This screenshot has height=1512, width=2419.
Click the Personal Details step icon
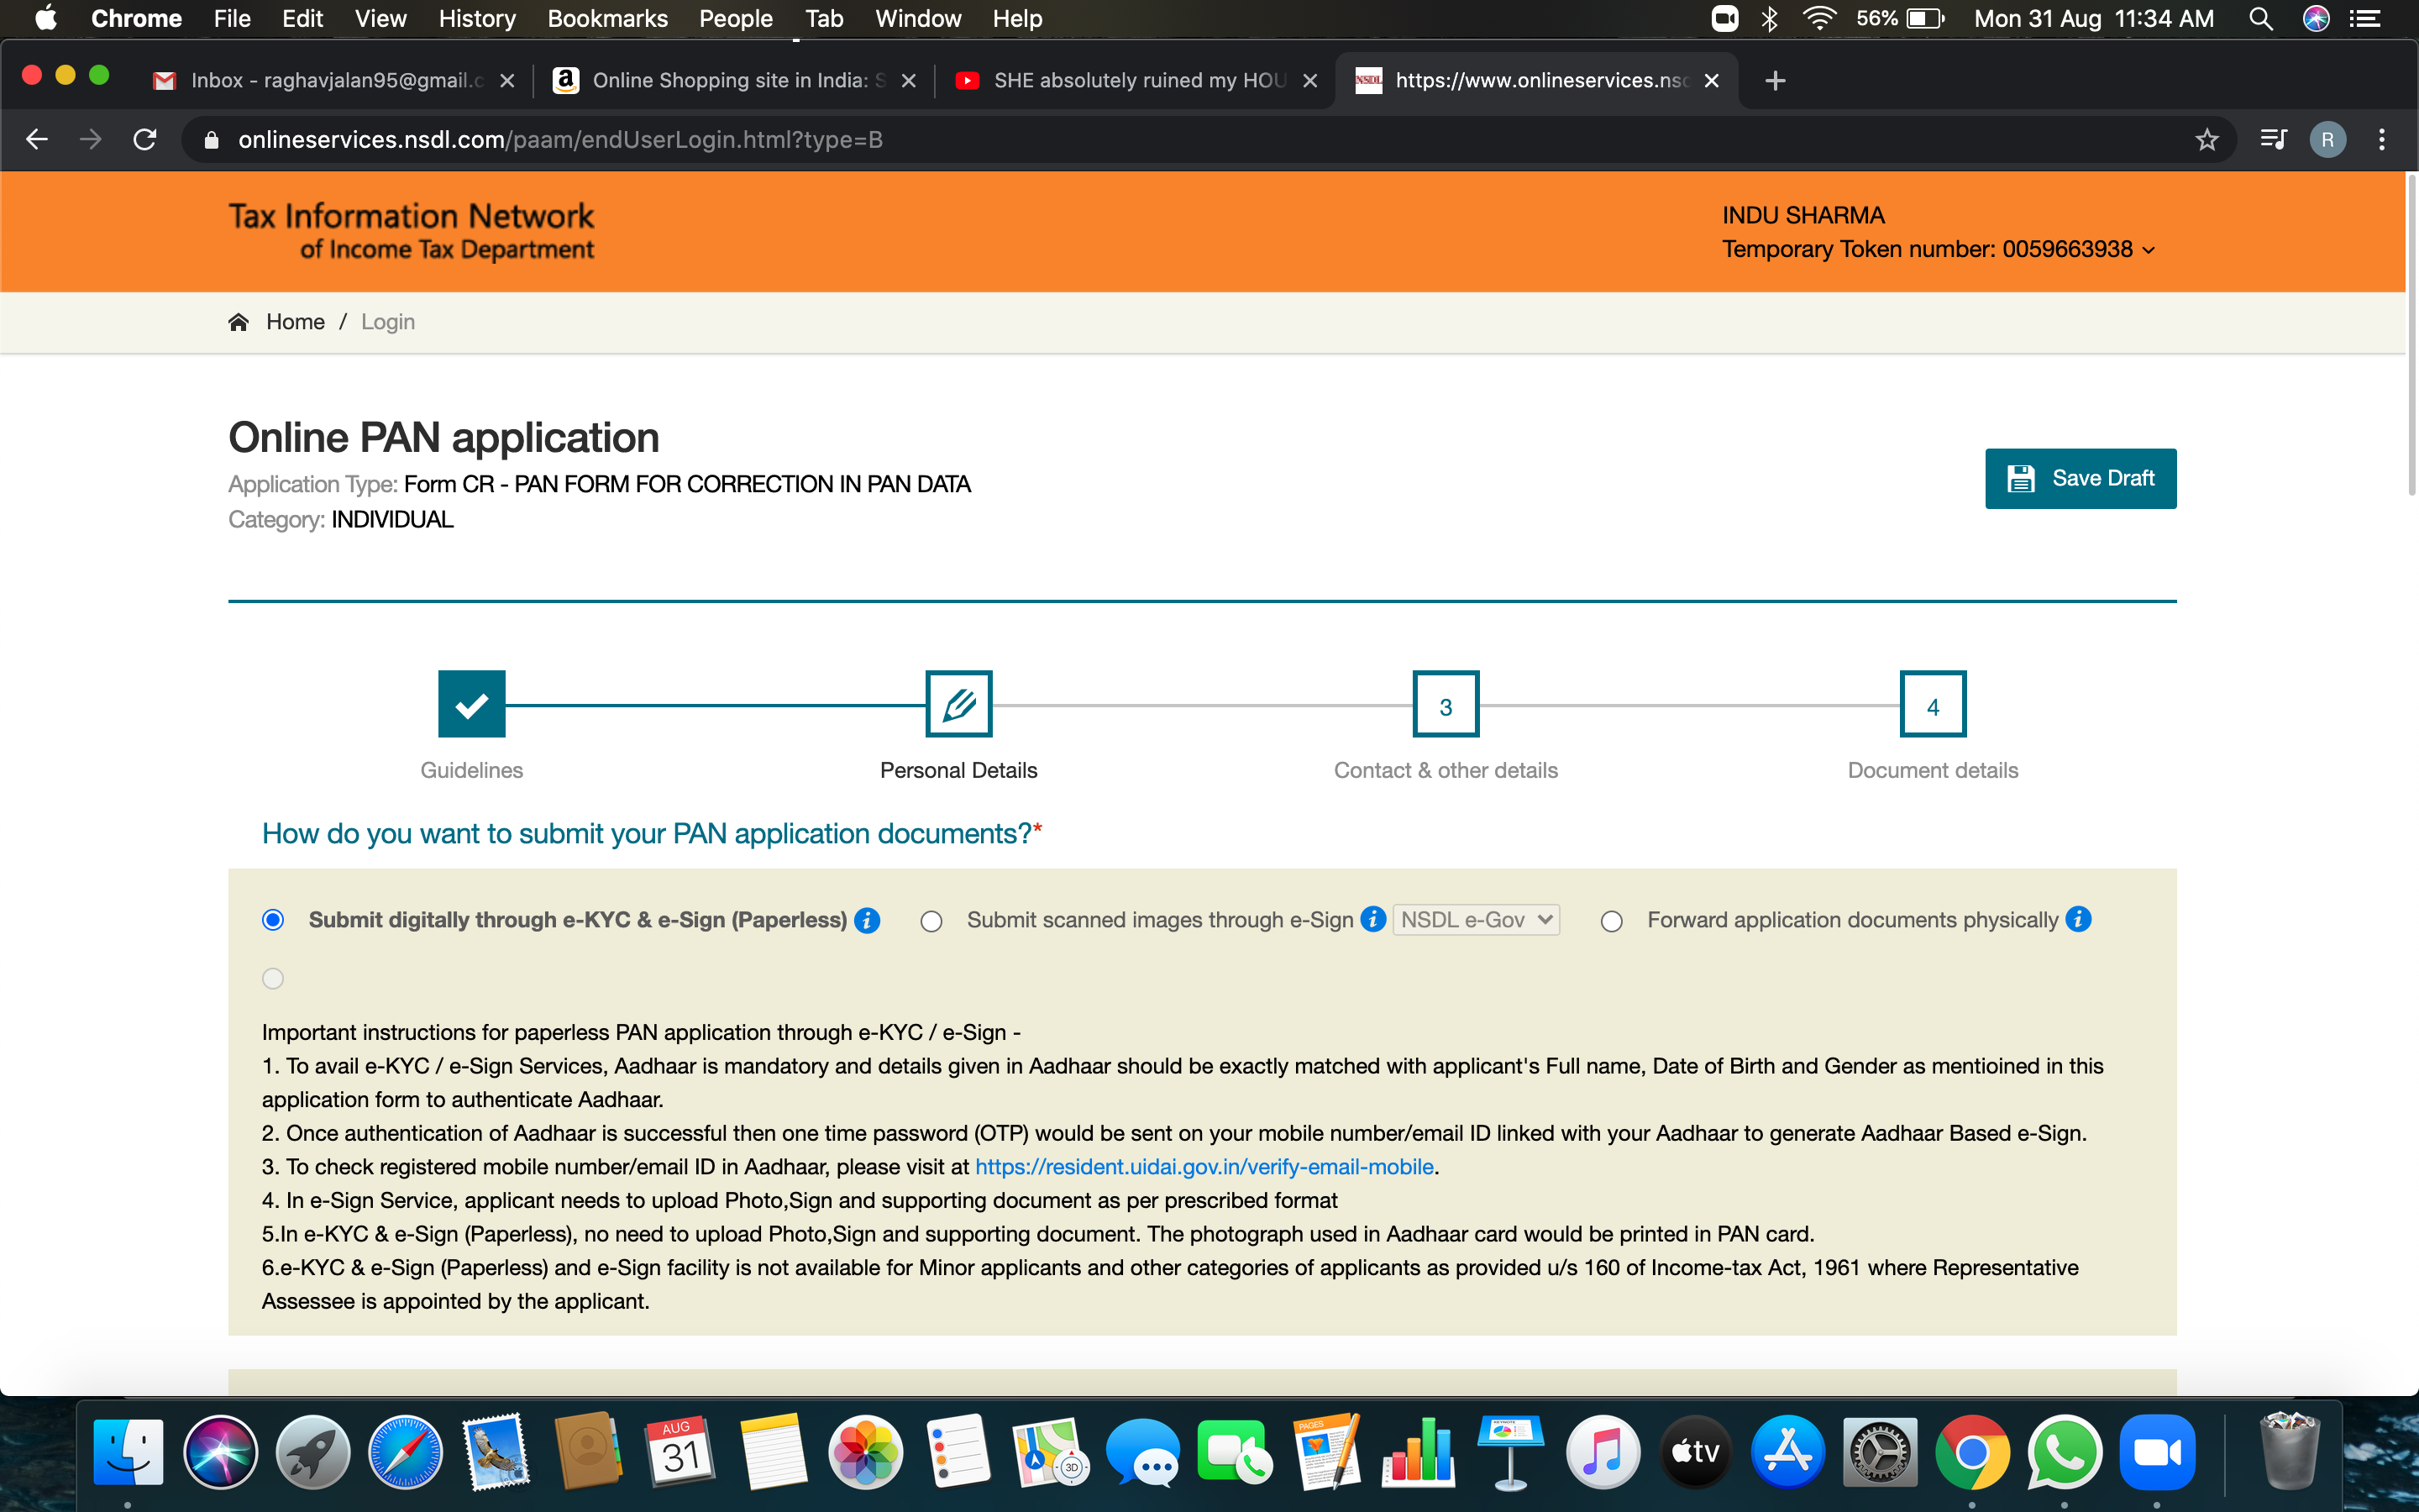pos(956,704)
